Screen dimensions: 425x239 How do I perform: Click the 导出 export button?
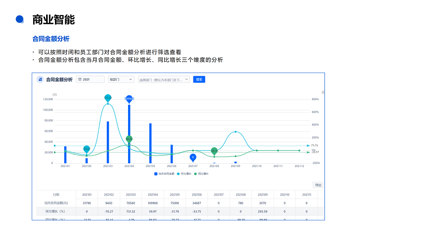(x=318, y=185)
